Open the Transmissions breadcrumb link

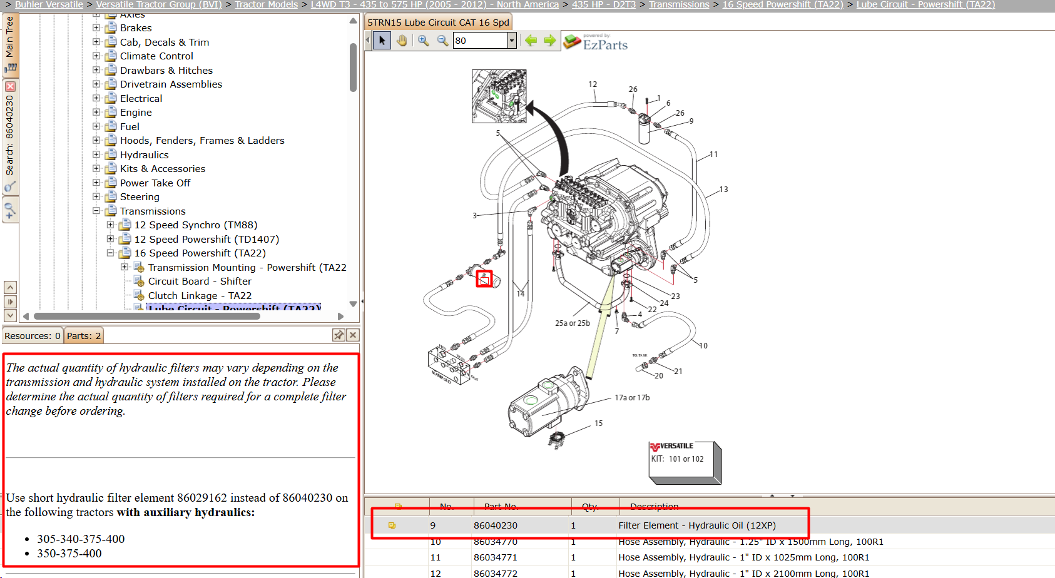click(679, 4)
